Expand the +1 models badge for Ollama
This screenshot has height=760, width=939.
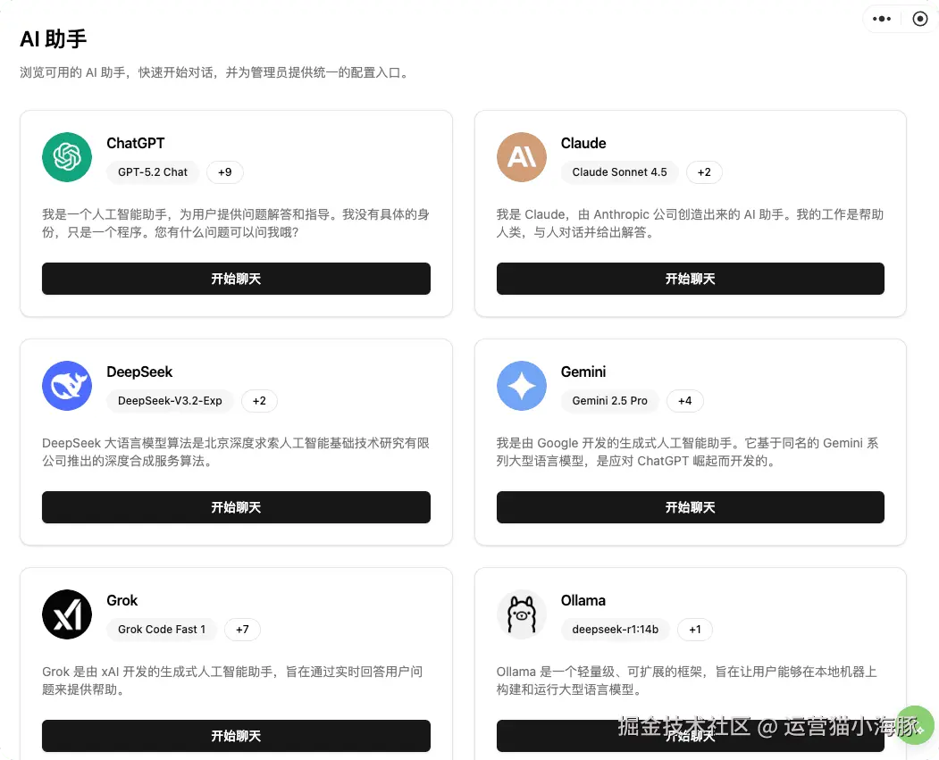pyautogui.click(x=695, y=630)
